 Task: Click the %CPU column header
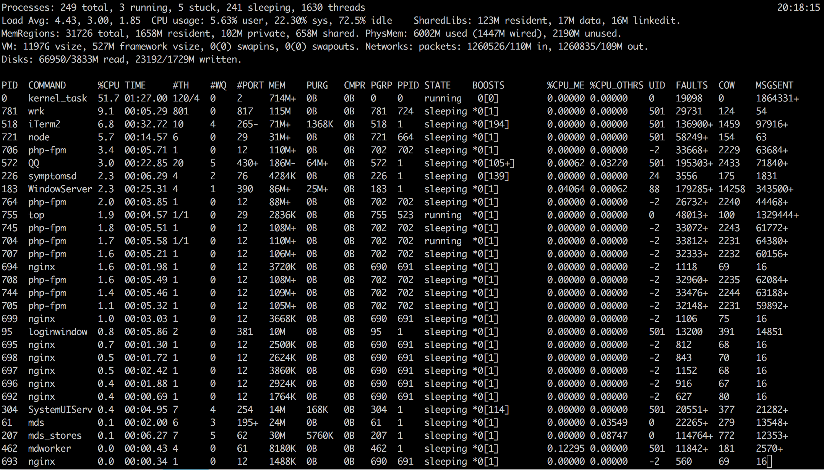coord(108,85)
